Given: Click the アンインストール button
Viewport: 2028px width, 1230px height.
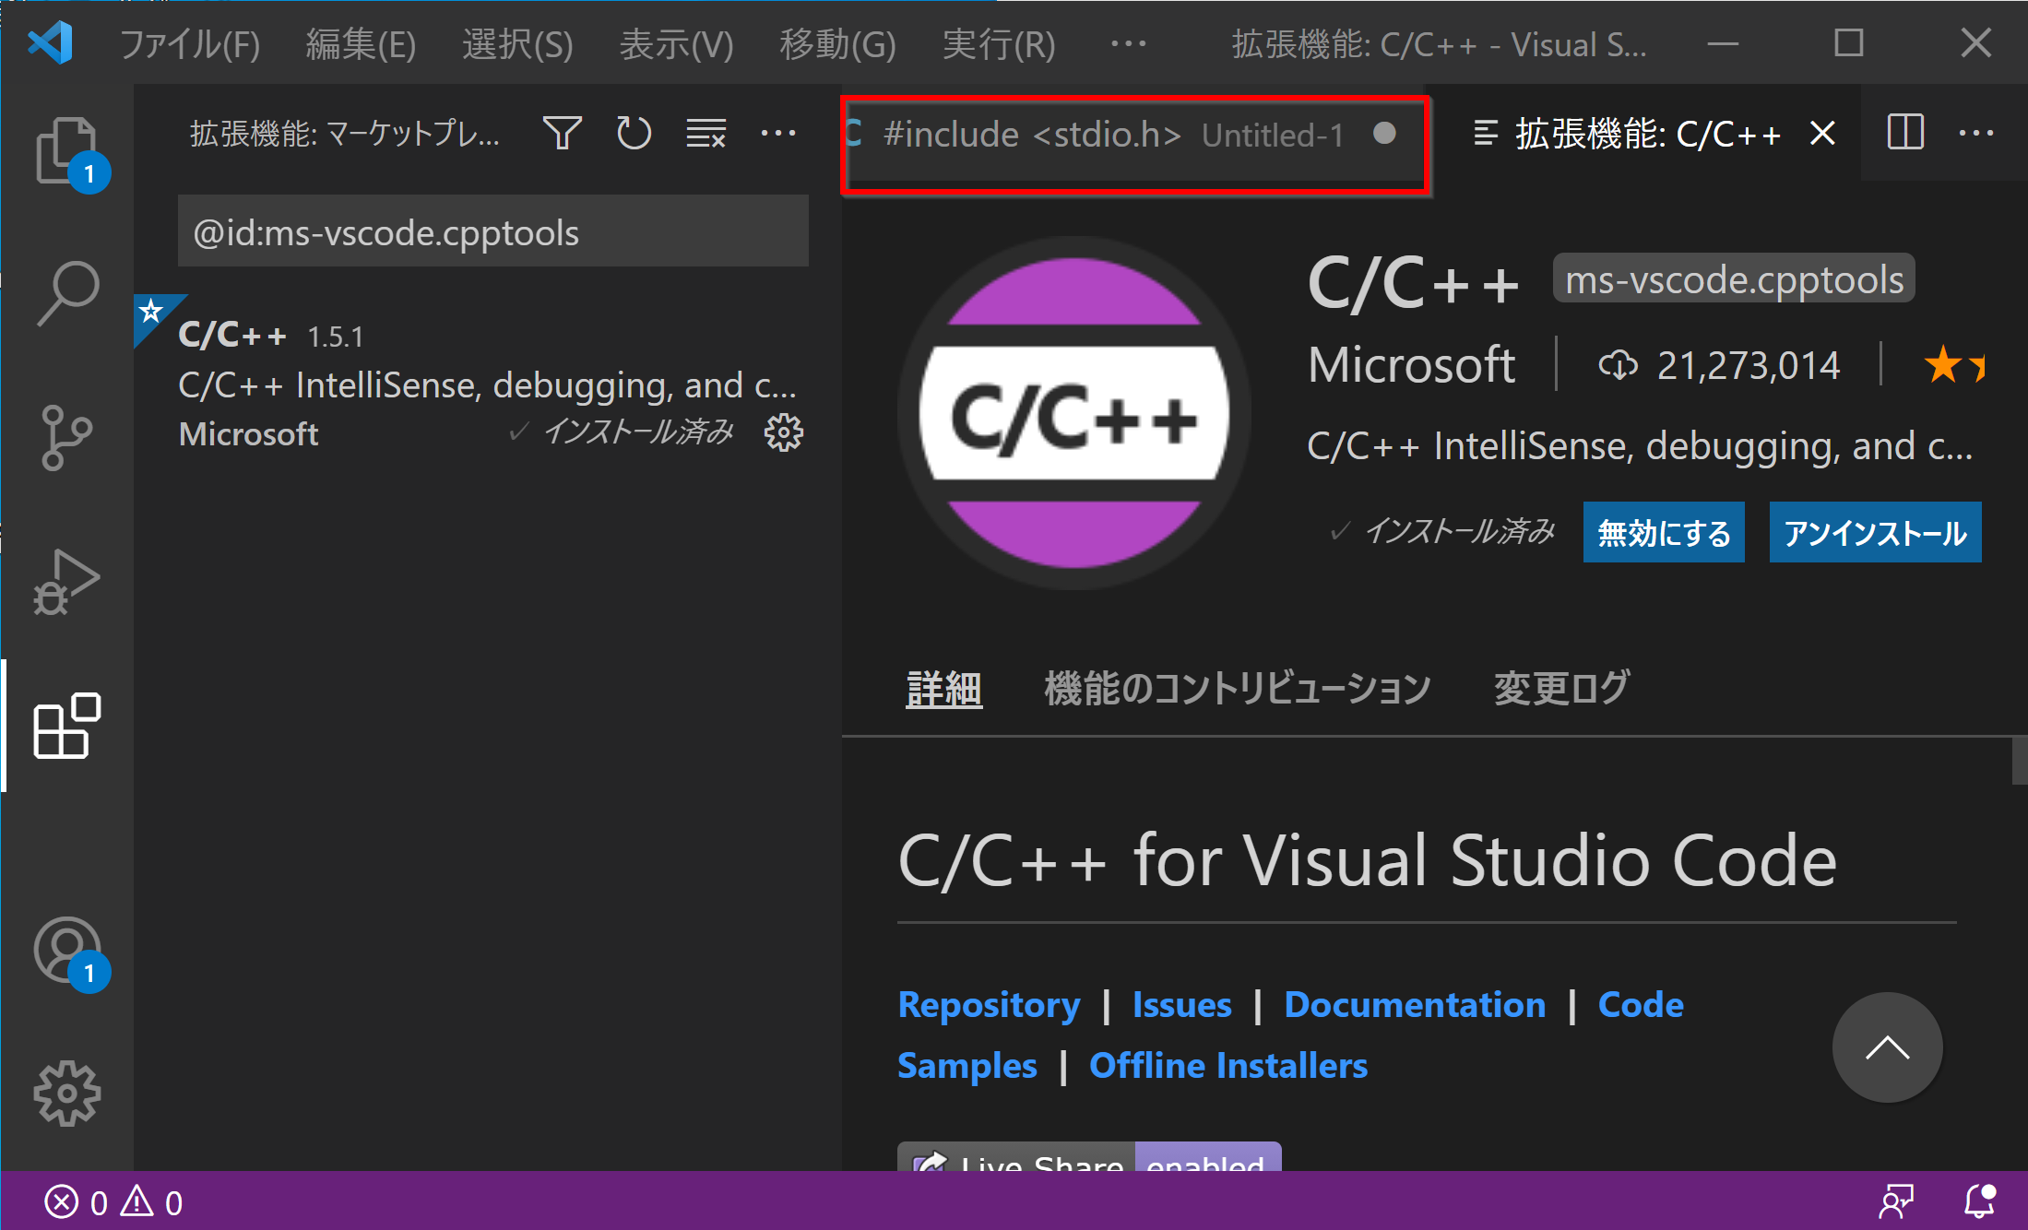Looking at the screenshot, I should [x=1874, y=532].
